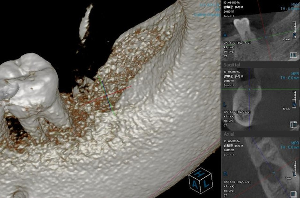Click the cube plane icon in the Sagittal pane

(x=293, y=125)
